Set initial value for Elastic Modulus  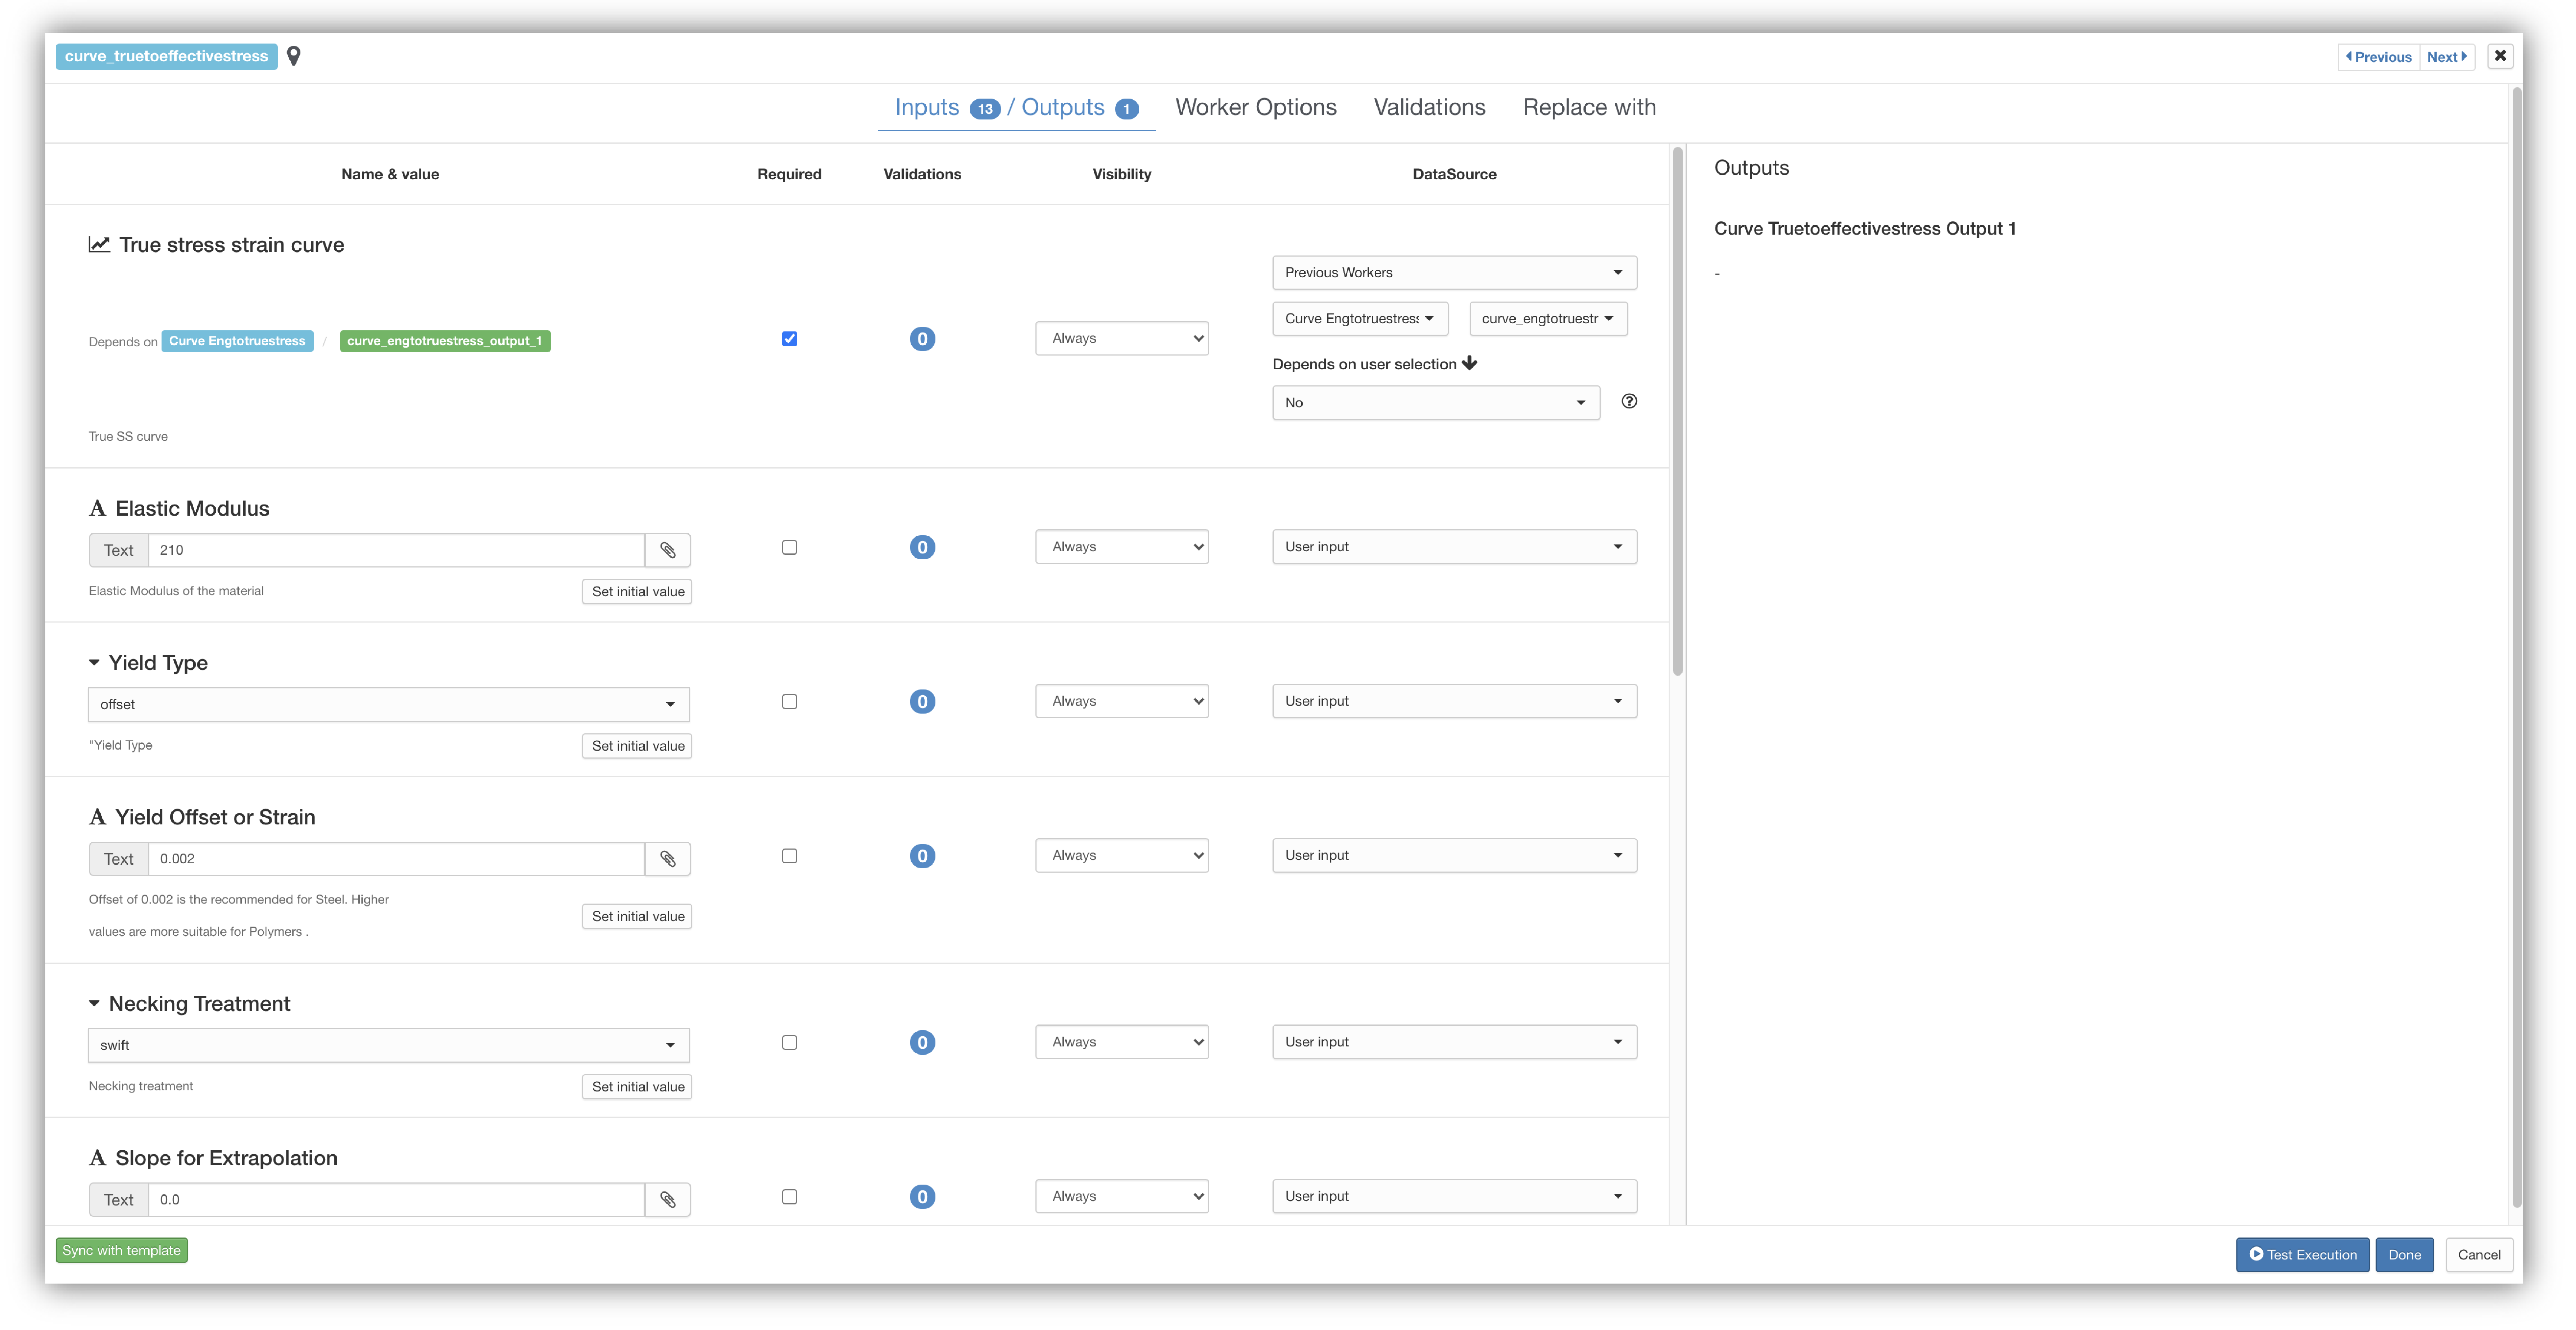637,592
